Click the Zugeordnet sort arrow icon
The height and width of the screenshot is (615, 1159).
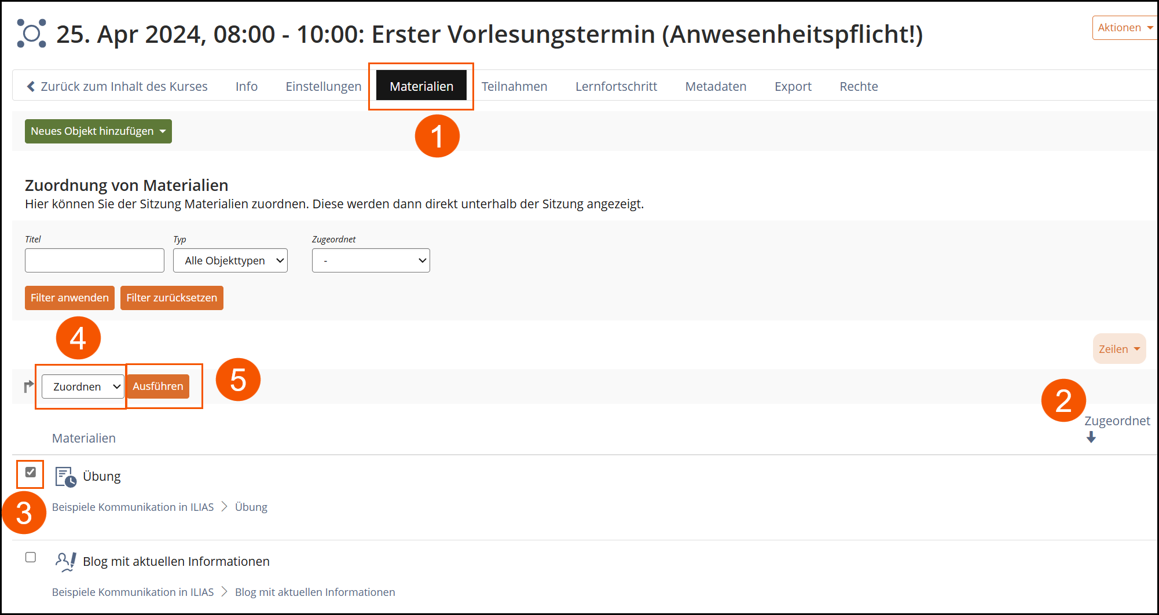click(x=1091, y=437)
